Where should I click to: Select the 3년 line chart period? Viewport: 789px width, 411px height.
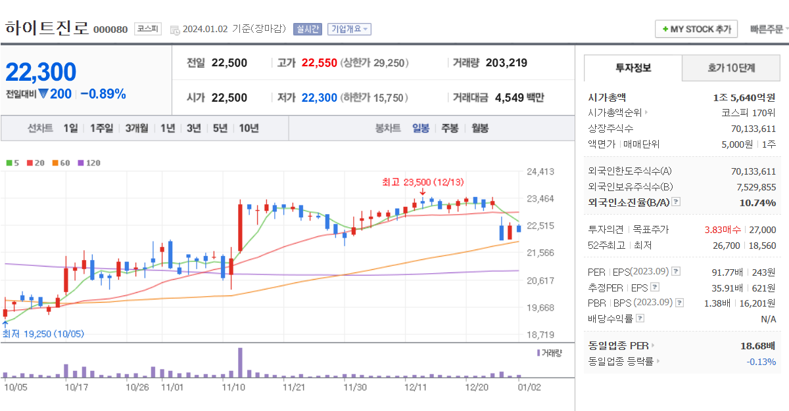(x=193, y=128)
